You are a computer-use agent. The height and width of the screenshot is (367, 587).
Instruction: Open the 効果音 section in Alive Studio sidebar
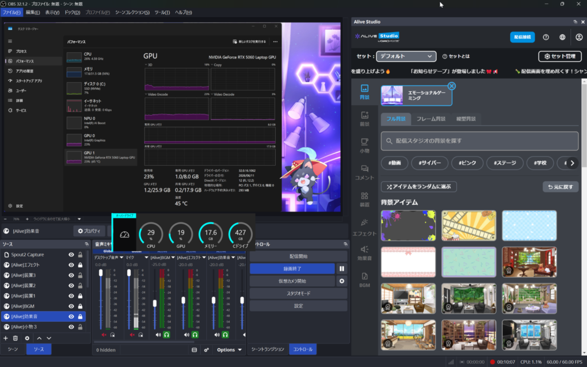364,253
